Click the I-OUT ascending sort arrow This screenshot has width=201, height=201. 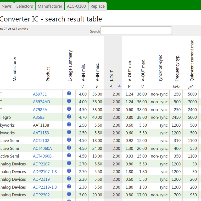[x=119, y=86]
